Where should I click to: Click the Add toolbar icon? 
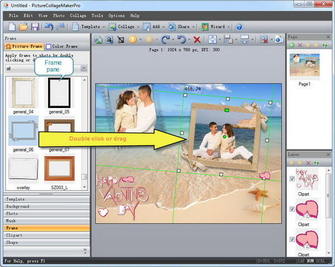[146, 27]
